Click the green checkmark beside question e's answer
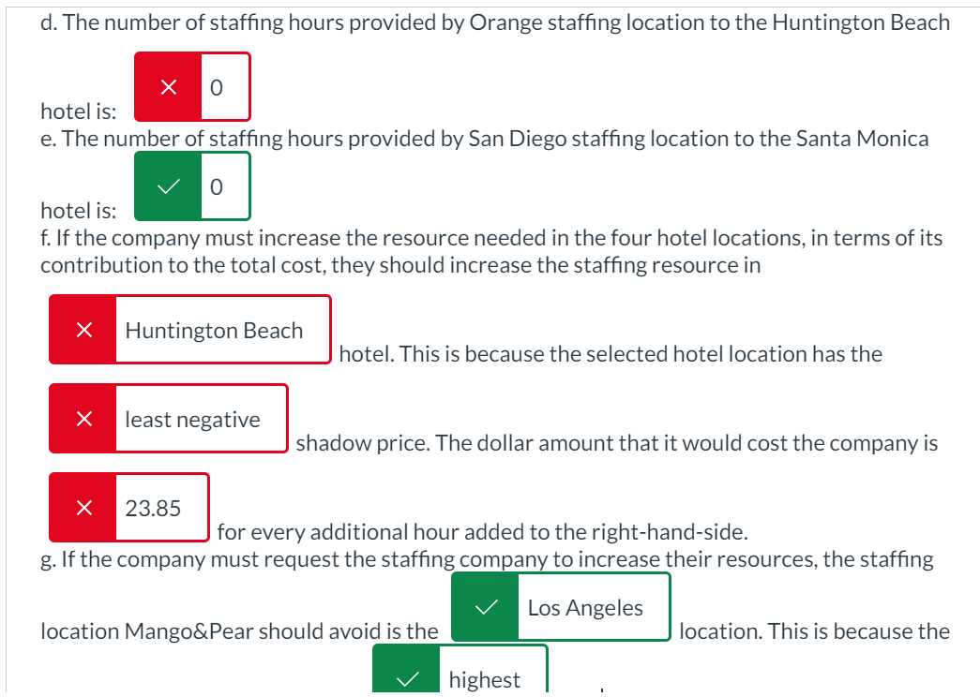 click(x=168, y=185)
